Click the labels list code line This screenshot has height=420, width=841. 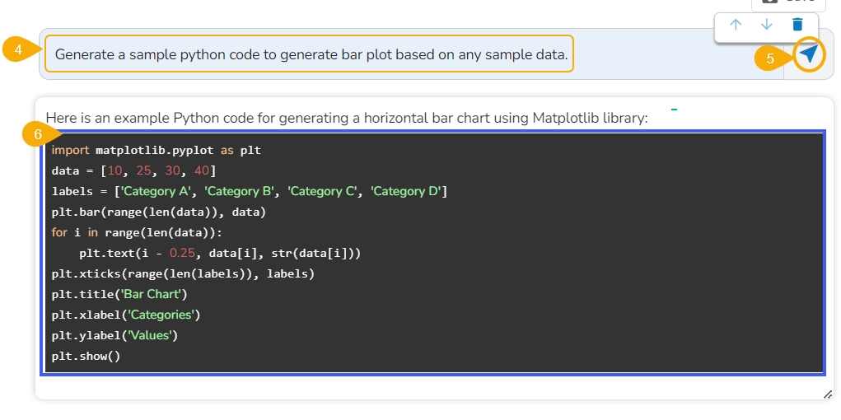pos(249,192)
